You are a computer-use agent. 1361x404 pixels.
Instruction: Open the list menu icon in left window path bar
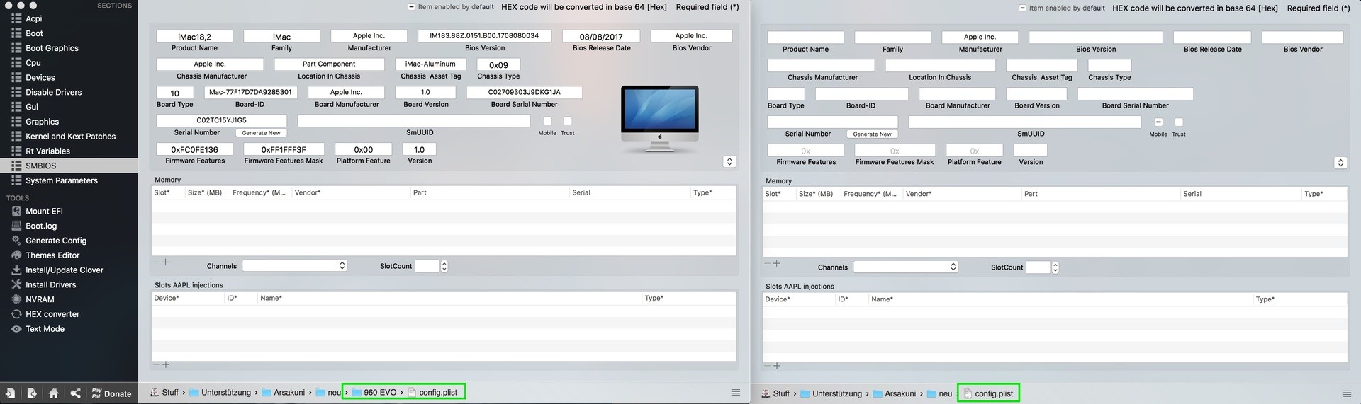736,393
